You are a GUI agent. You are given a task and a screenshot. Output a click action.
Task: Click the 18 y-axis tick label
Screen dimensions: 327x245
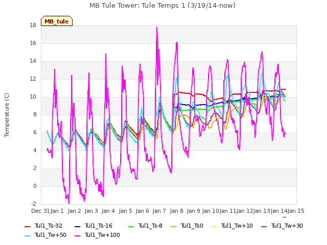tap(33, 26)
